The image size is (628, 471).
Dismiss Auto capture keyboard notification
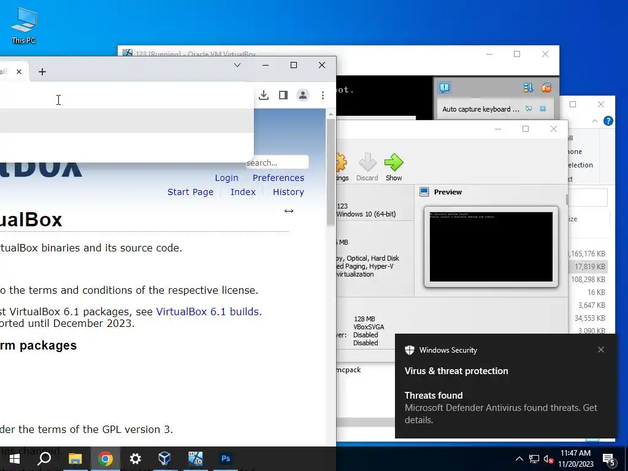(x=543, y=109)
